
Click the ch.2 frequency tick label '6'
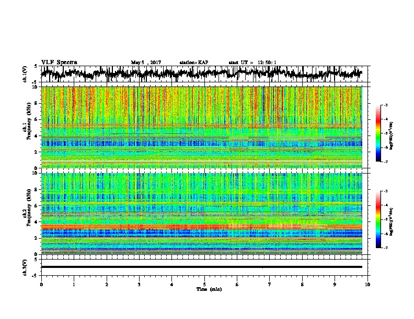tap(36, 205)
